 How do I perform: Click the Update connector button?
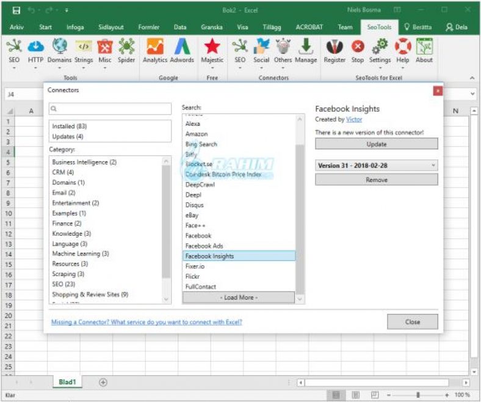coord(377,144)
